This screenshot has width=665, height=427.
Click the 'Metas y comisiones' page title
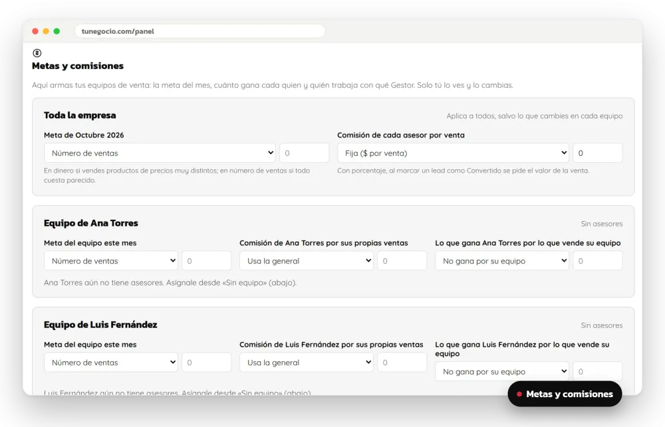(78, 66)
